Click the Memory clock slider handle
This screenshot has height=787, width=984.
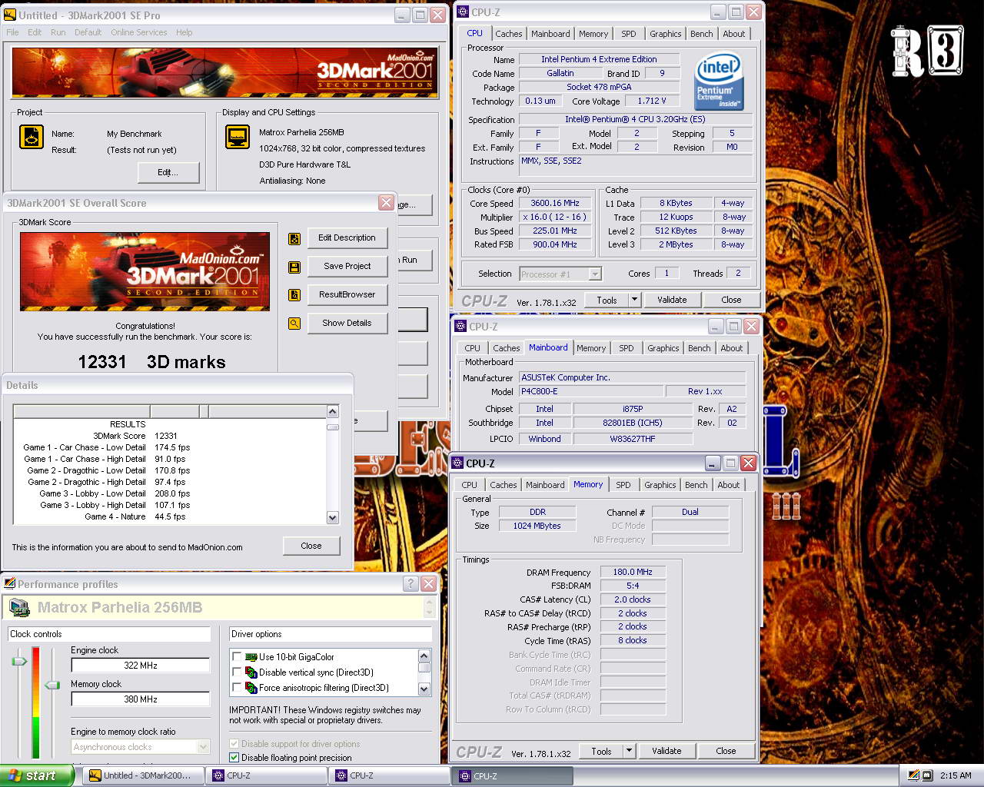[52, 685]
